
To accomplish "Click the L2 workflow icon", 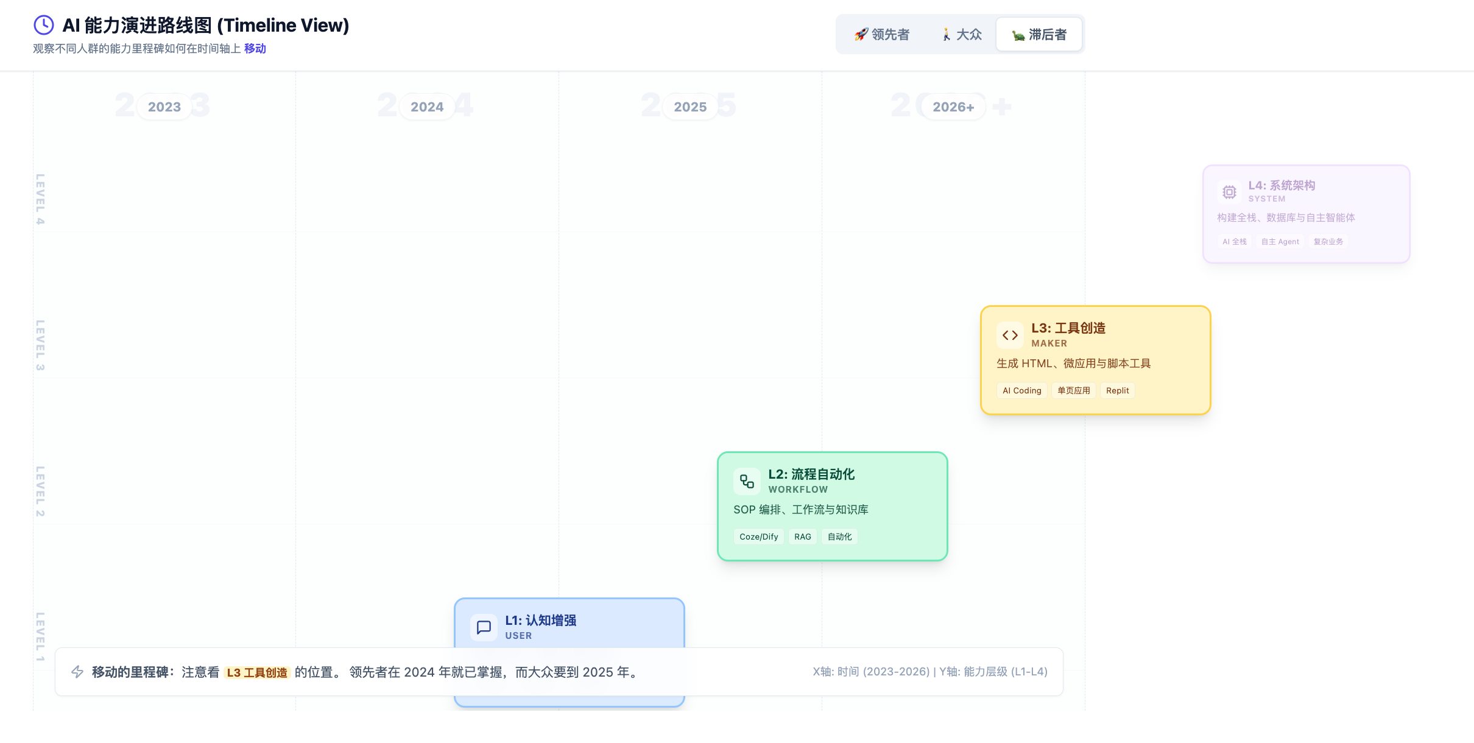I will pyautogui.click(x=747, y=482).
